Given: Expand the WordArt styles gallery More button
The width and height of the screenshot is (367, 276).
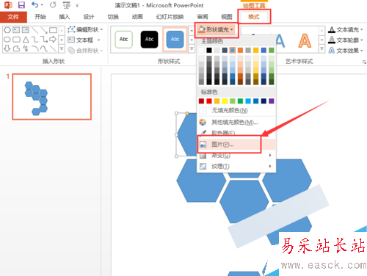Looking at the screenshot, I should pos(322,48).
